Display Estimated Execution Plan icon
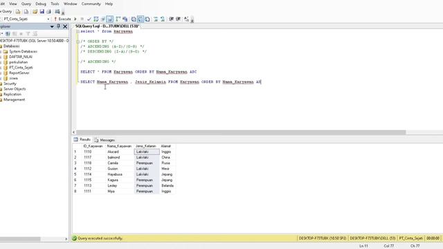 point(96,19)
